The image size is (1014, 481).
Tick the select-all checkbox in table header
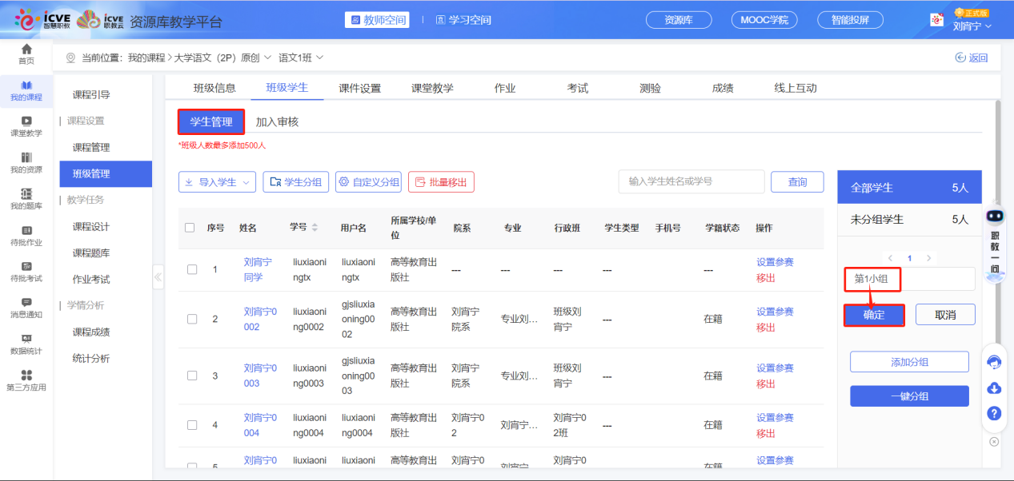(190, 228)
